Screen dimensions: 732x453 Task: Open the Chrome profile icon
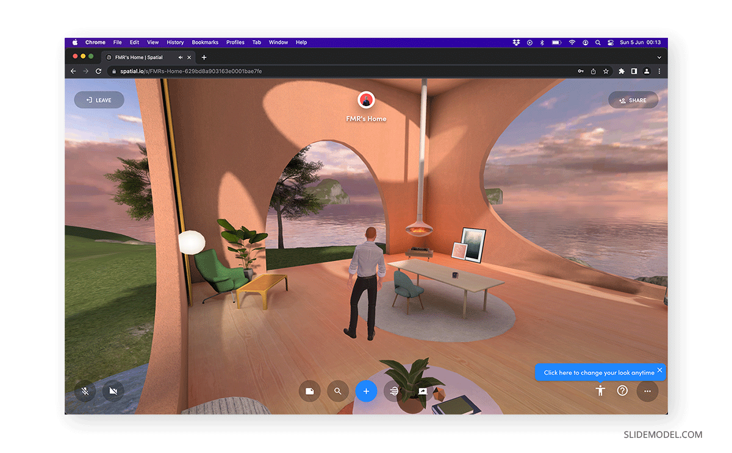[647, 71]
